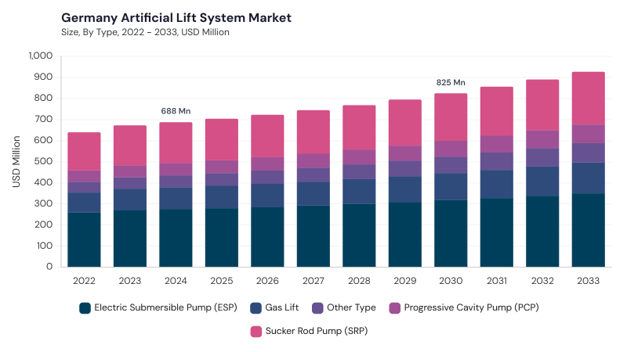Image resolution: width=627 pixels, height=352 pixels.
Task: Click the 0 y-axis tick label
Action: pyautogui.click(x=49, y=267)
